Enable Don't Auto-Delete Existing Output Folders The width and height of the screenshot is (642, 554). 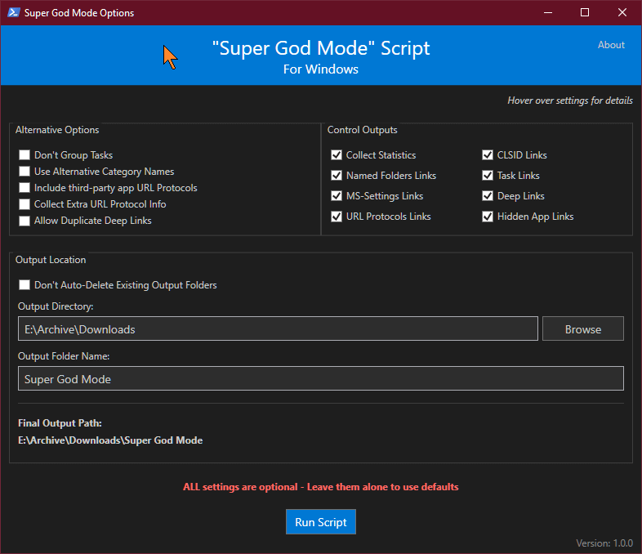coord(25,284)
